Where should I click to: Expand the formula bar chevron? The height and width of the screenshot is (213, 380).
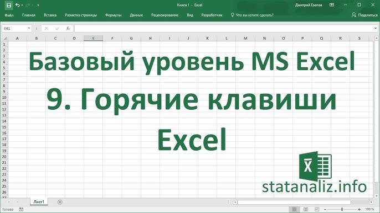click(376, 29)
